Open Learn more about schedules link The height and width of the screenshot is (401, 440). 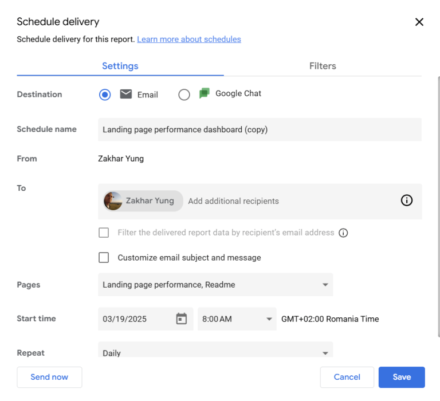189,40
